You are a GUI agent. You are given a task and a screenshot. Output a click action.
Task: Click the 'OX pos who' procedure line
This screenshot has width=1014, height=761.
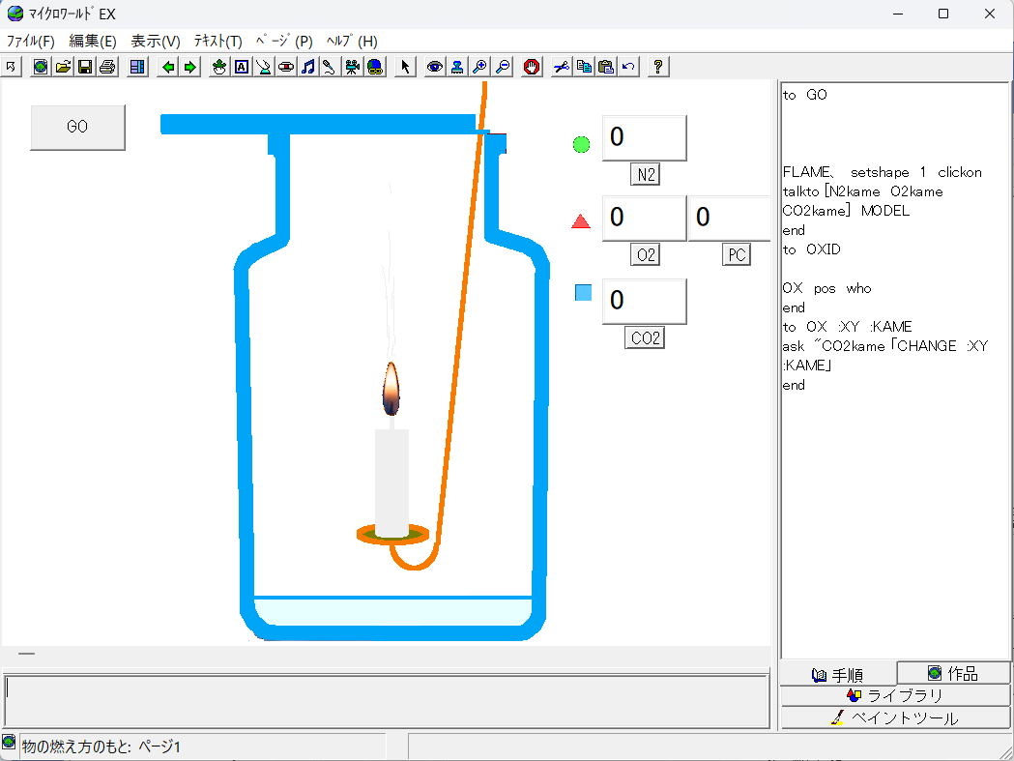pos(827,288)
